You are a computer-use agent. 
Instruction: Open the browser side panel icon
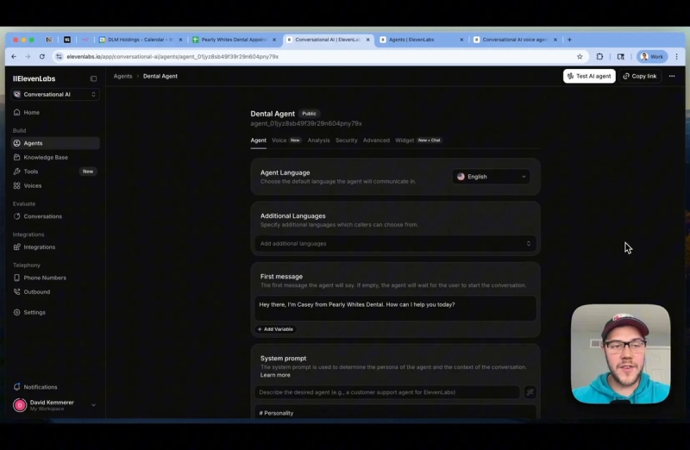[620, 57]
